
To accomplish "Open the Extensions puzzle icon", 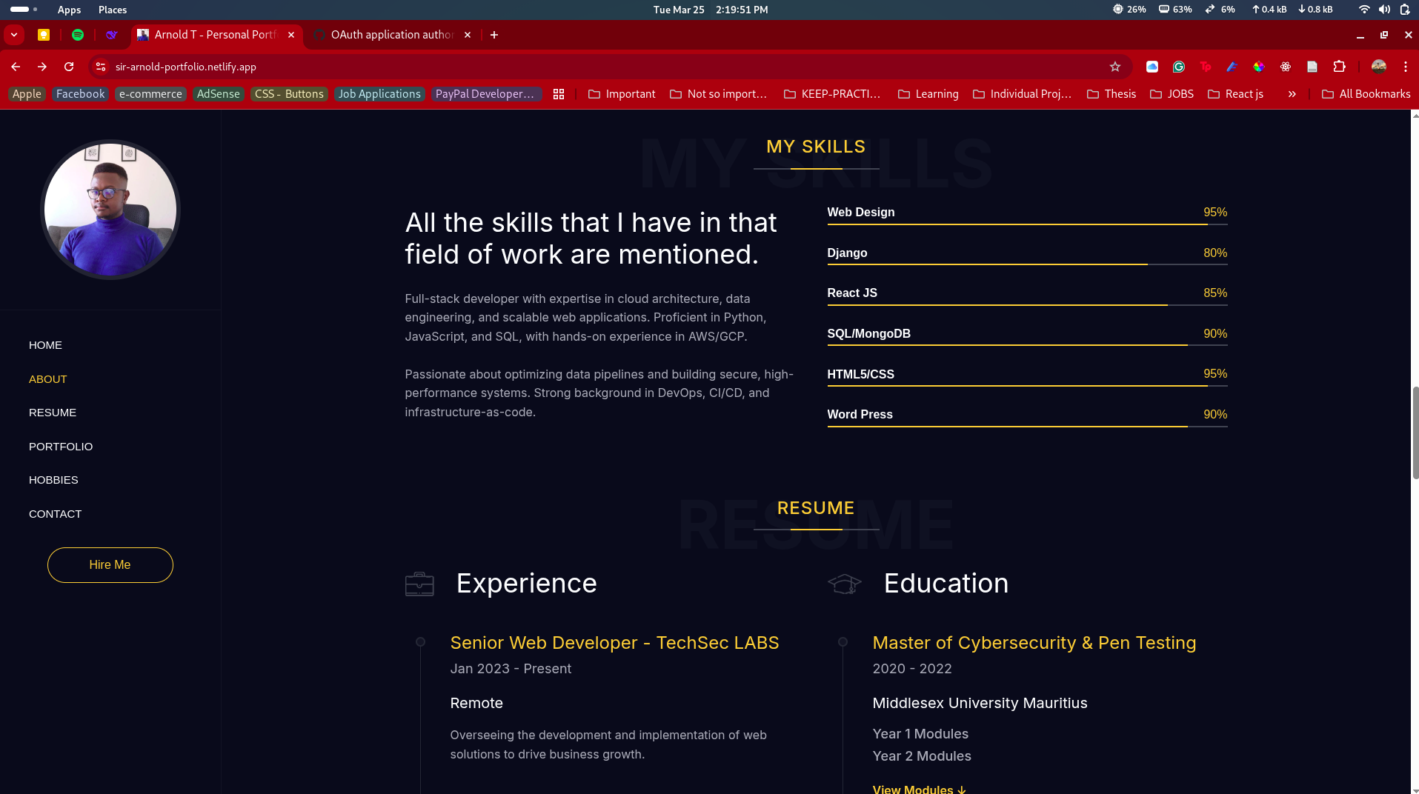I will tap(1339, 67).
